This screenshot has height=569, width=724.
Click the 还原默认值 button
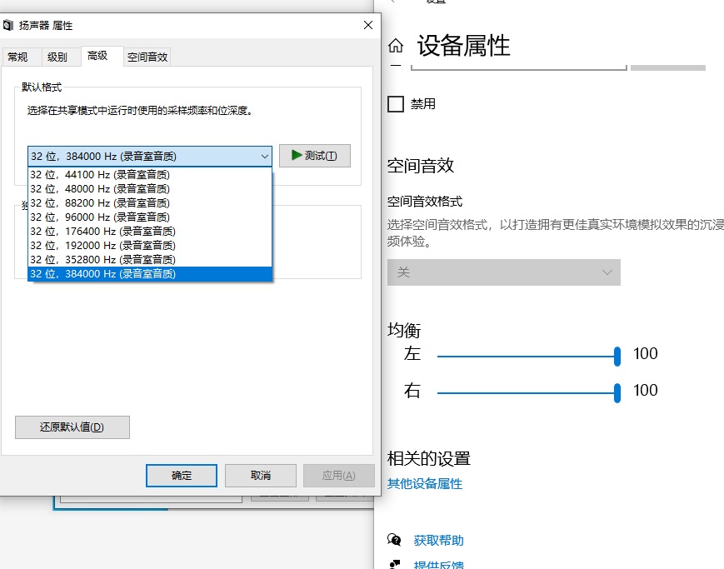(x=72, y=427)
